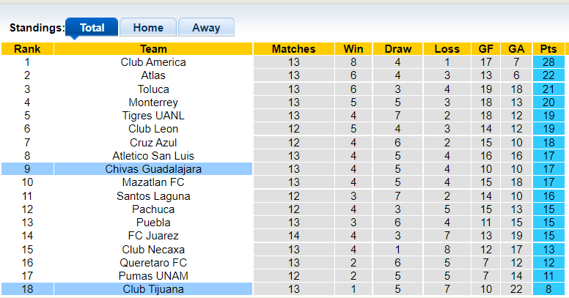Select Club Tijuana at rank 18

pyautogui.click(x=153, y=289)
